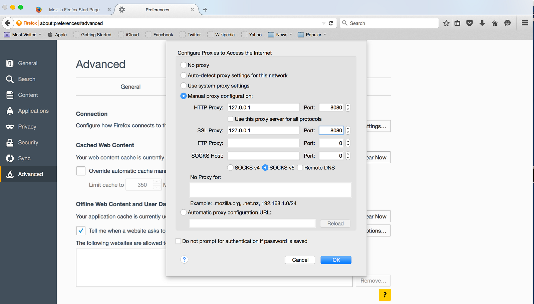The height and width of the screenshot is (304, 534).
Task: Select Automatic proxy configuration URL option
Action: coord(184,212)
